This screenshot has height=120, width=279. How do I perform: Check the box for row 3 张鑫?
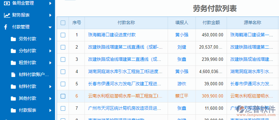(63, 60)
